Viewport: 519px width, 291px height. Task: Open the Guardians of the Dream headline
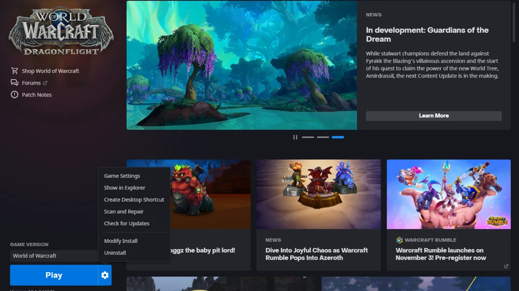tap(427, 34)
